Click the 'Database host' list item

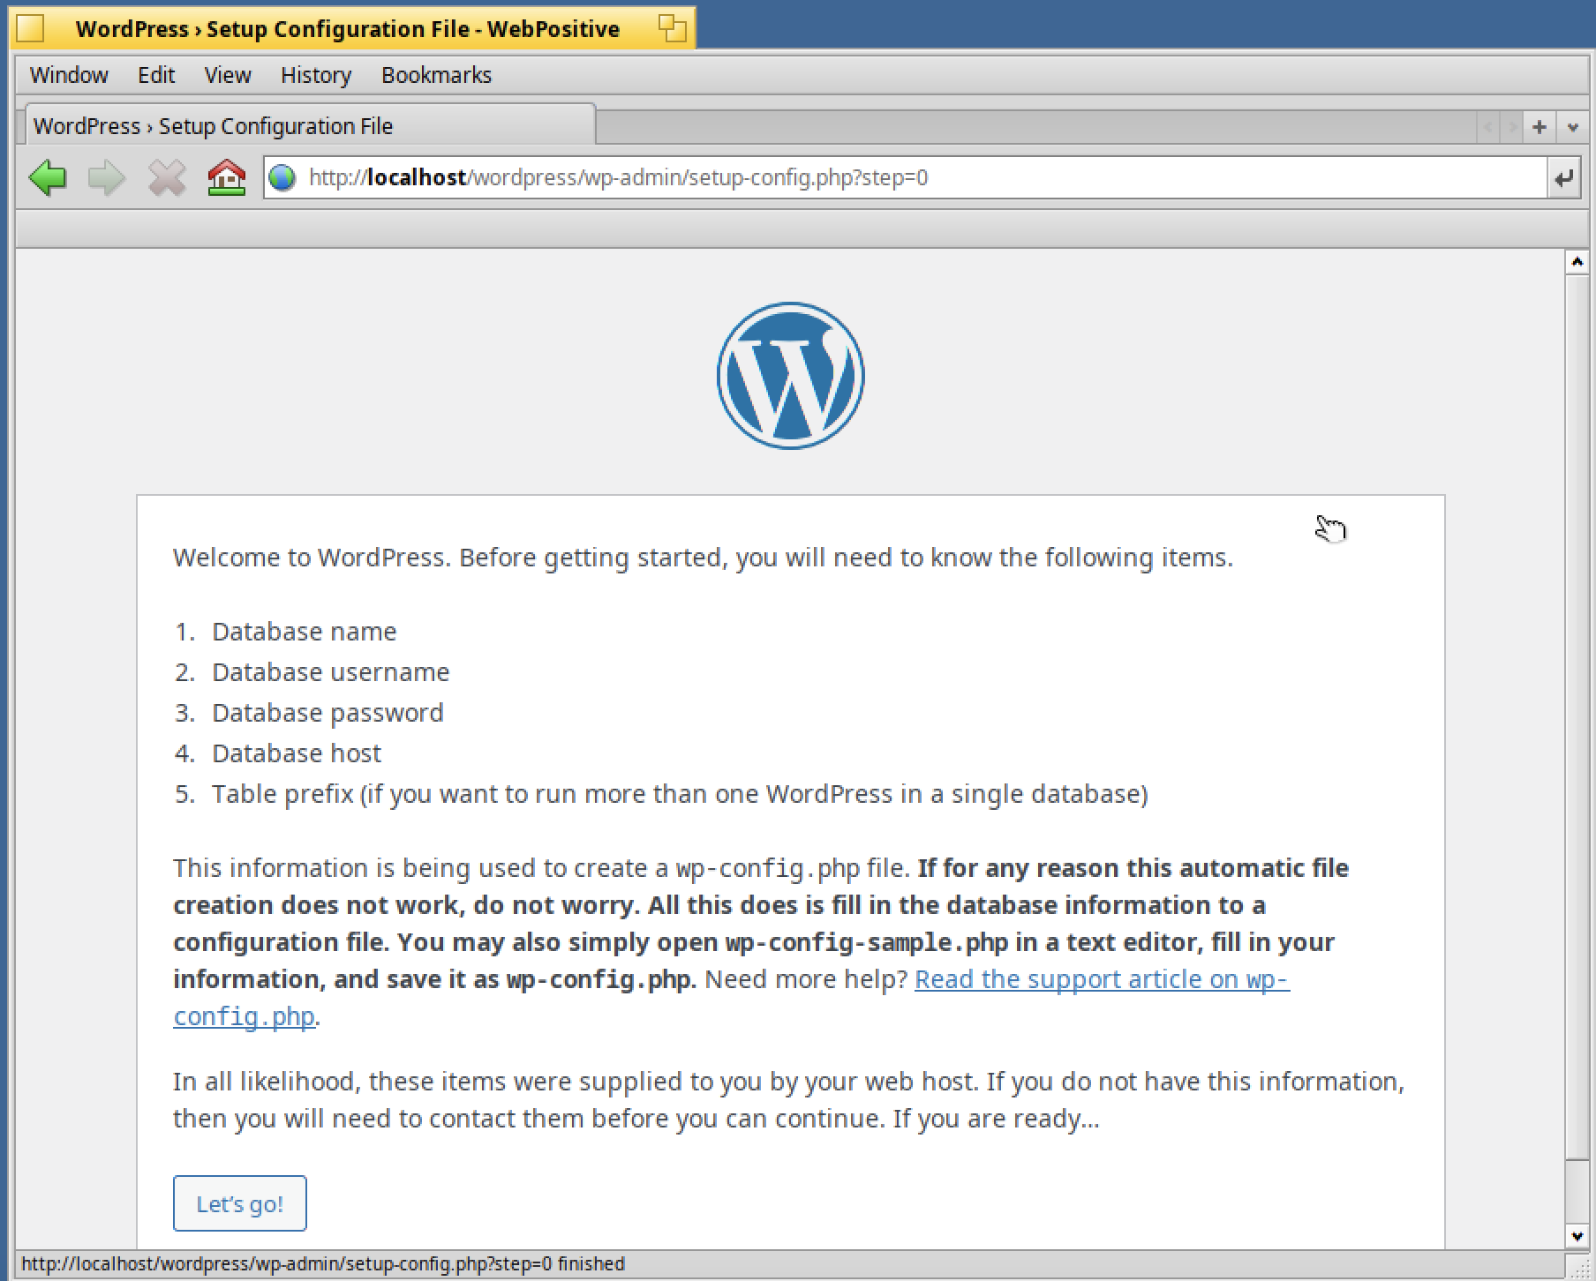pos(297,753)
